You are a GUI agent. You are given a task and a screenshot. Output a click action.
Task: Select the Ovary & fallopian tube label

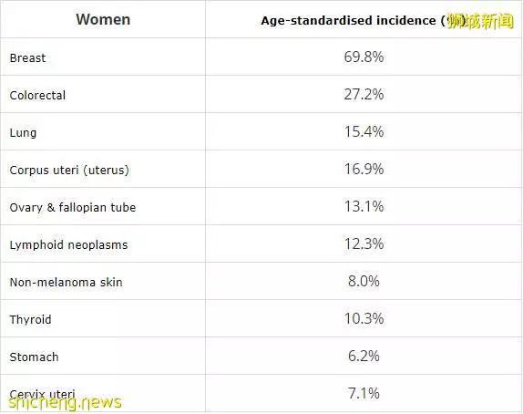pyautogui.click(x=73, y=207)
